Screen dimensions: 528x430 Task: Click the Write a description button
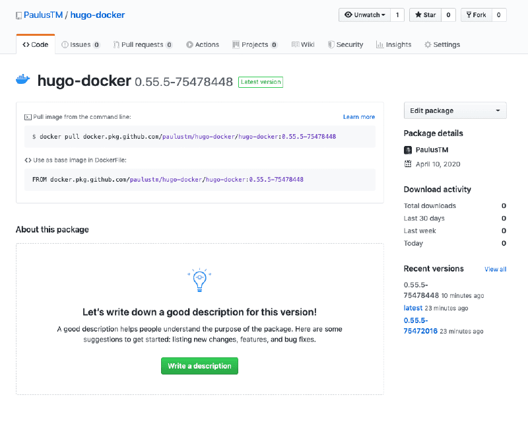coord(199,365)
